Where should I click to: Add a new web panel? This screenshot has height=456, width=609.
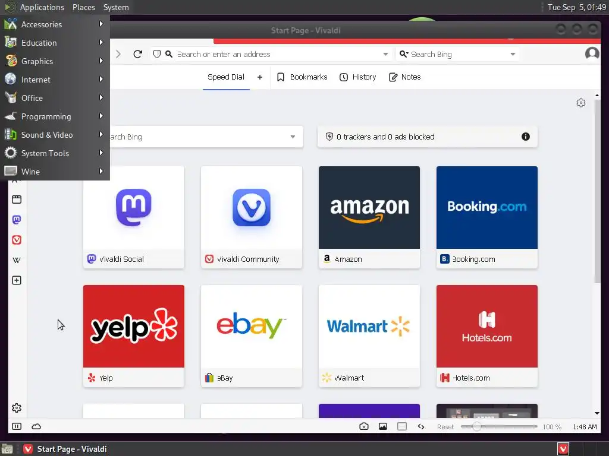click(17, 280)
